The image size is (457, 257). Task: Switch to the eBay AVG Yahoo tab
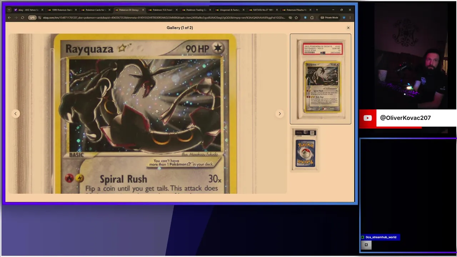click(x=28, y=10)
